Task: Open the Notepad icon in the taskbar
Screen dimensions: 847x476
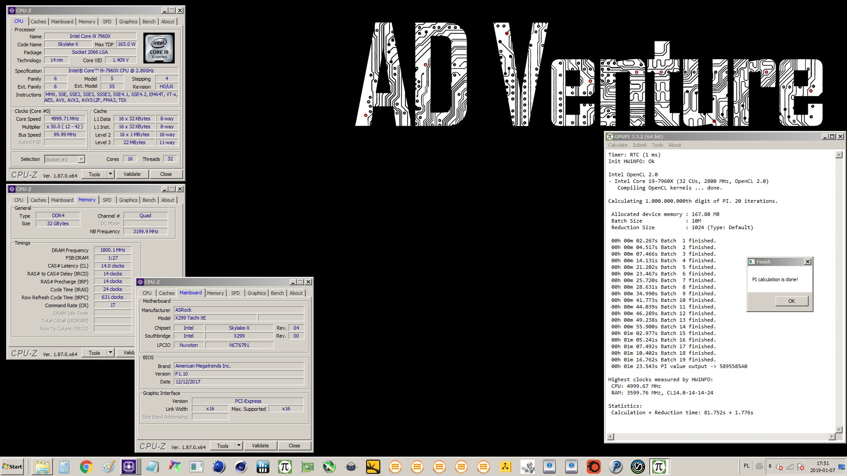Action: tap(152, 467)
